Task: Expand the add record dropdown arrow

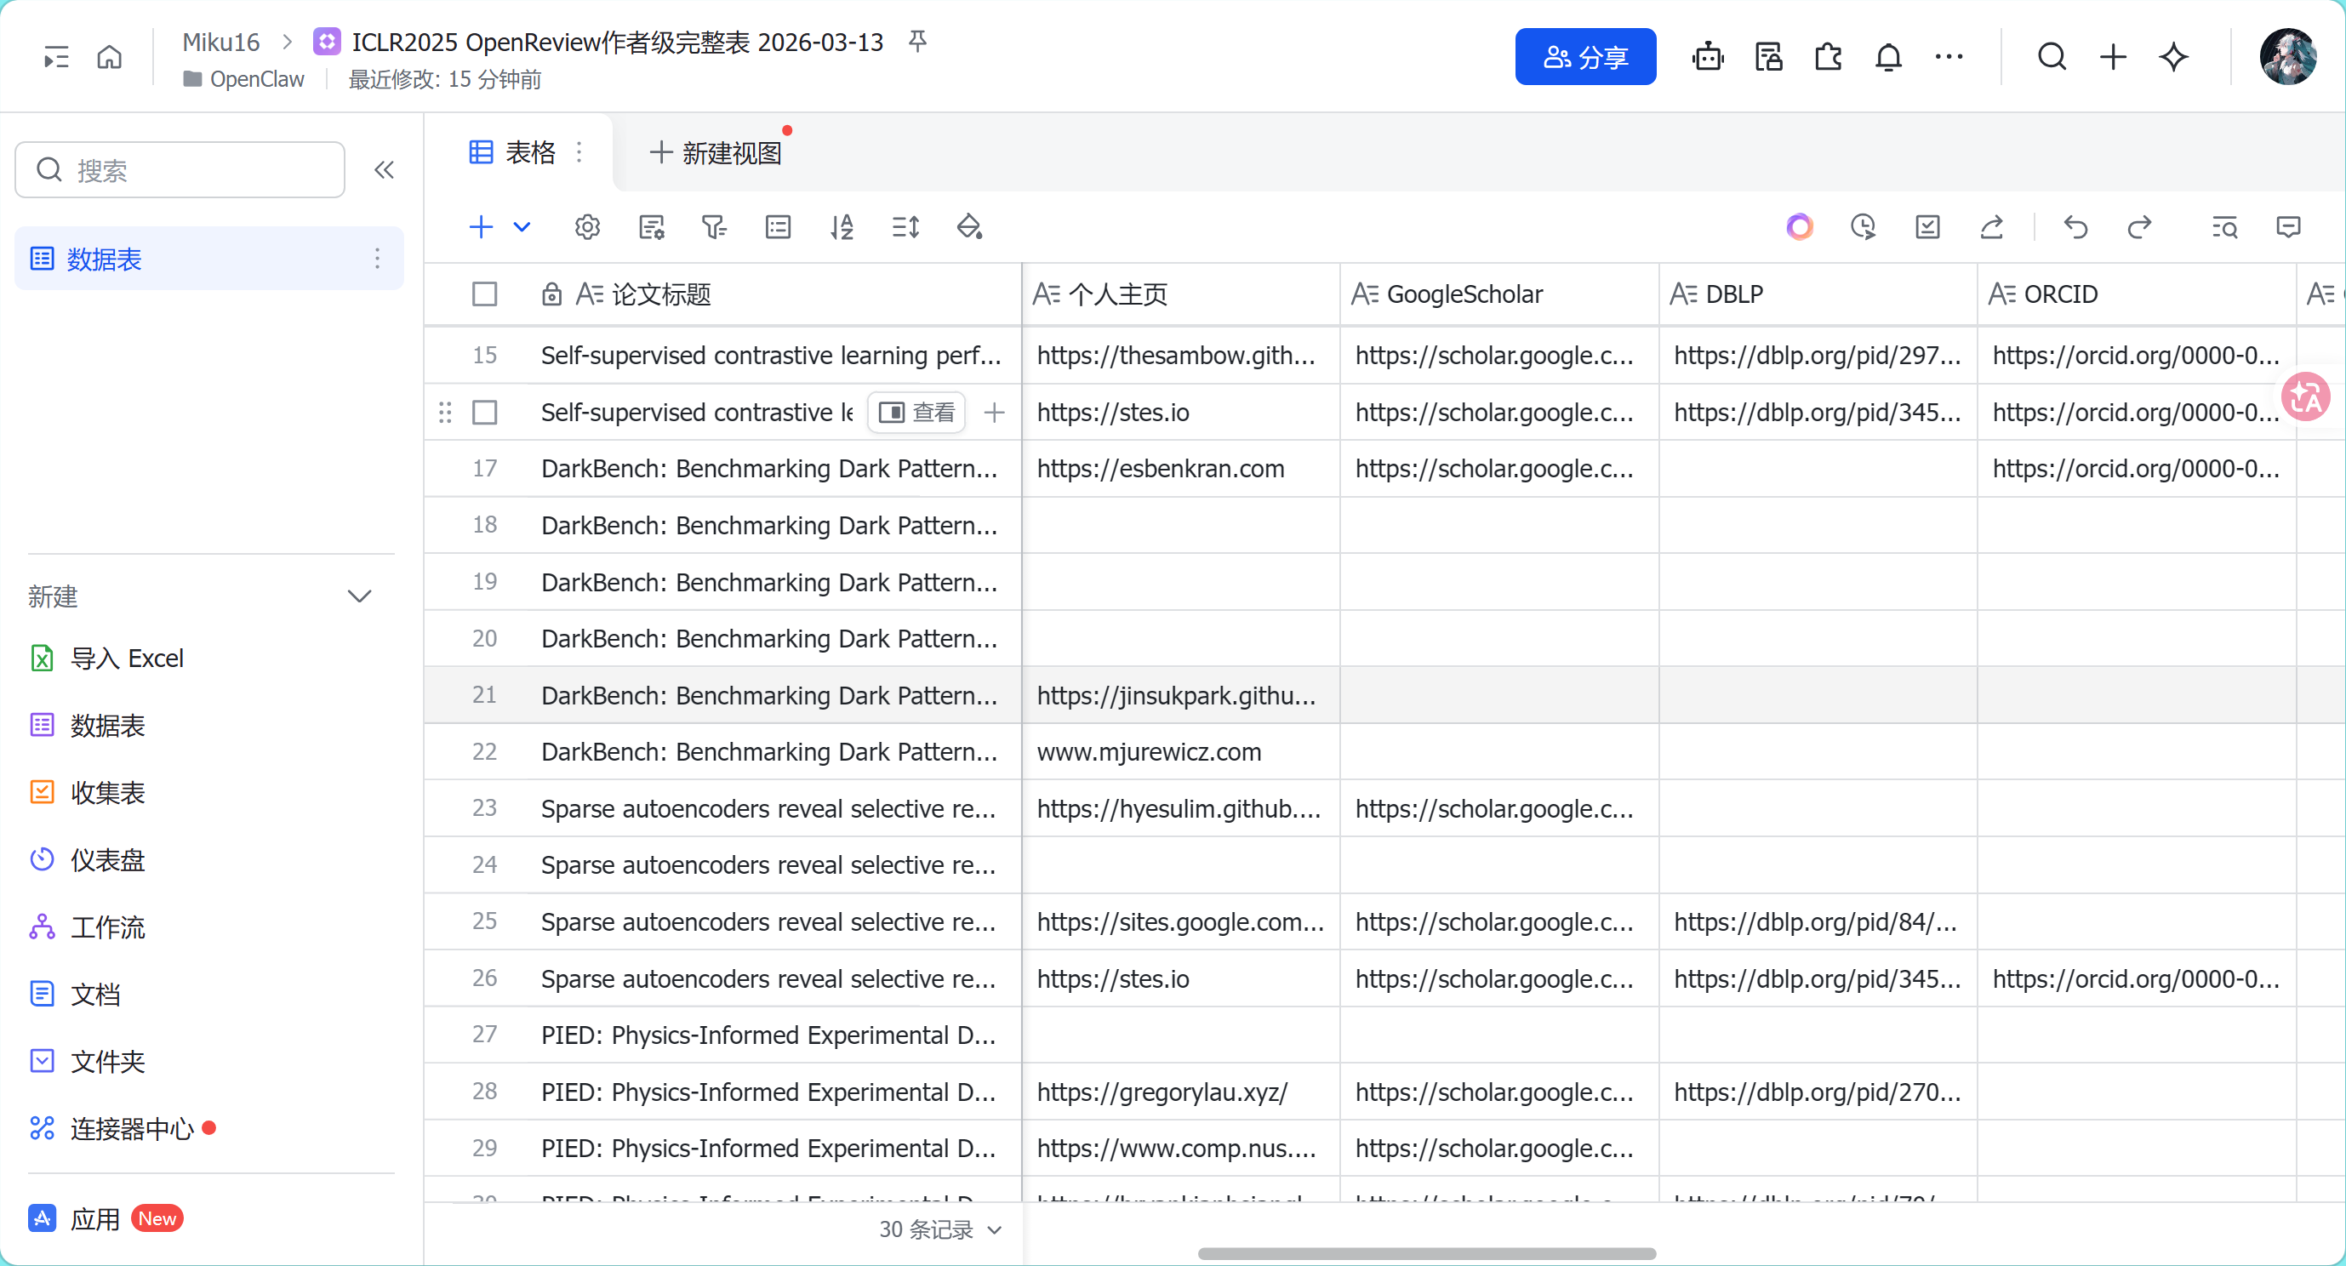Action: pyautogui.click(x=522, y=227)
